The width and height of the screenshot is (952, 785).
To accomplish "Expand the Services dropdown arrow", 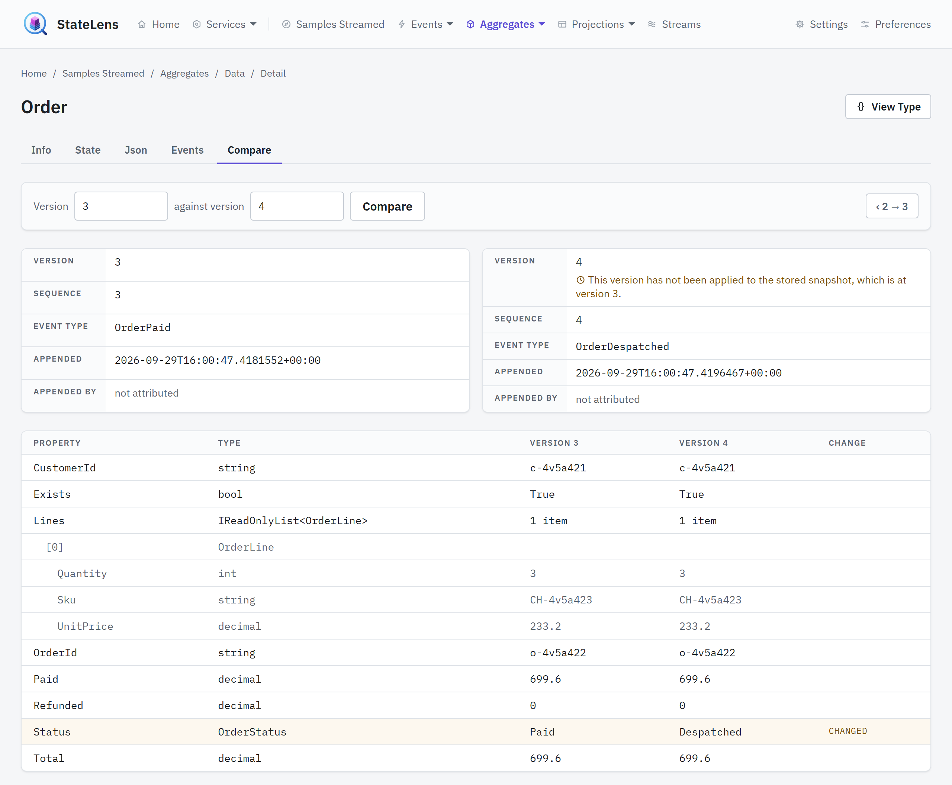I will [x=253, y=25].
